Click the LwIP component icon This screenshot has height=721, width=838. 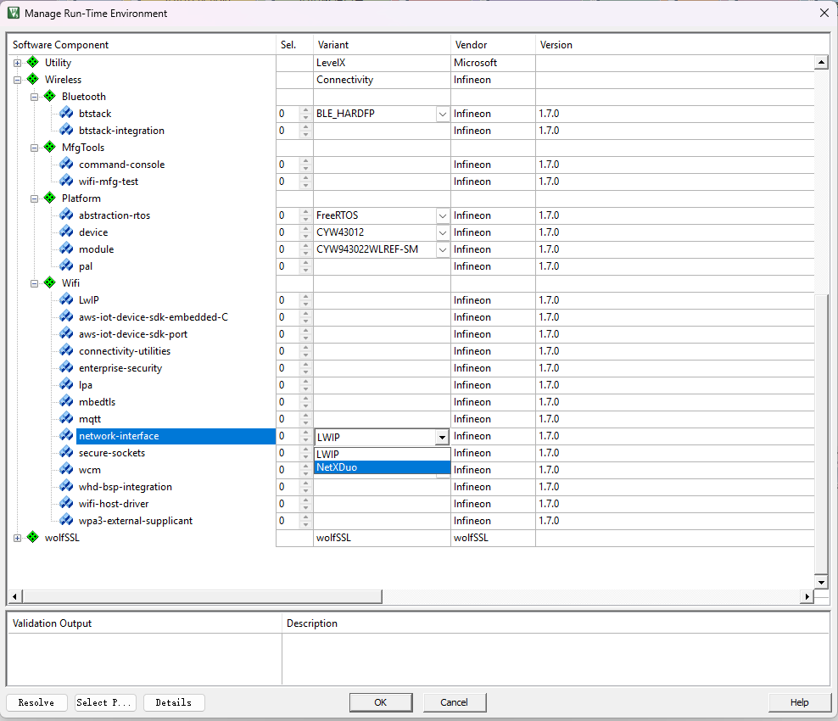66,300
